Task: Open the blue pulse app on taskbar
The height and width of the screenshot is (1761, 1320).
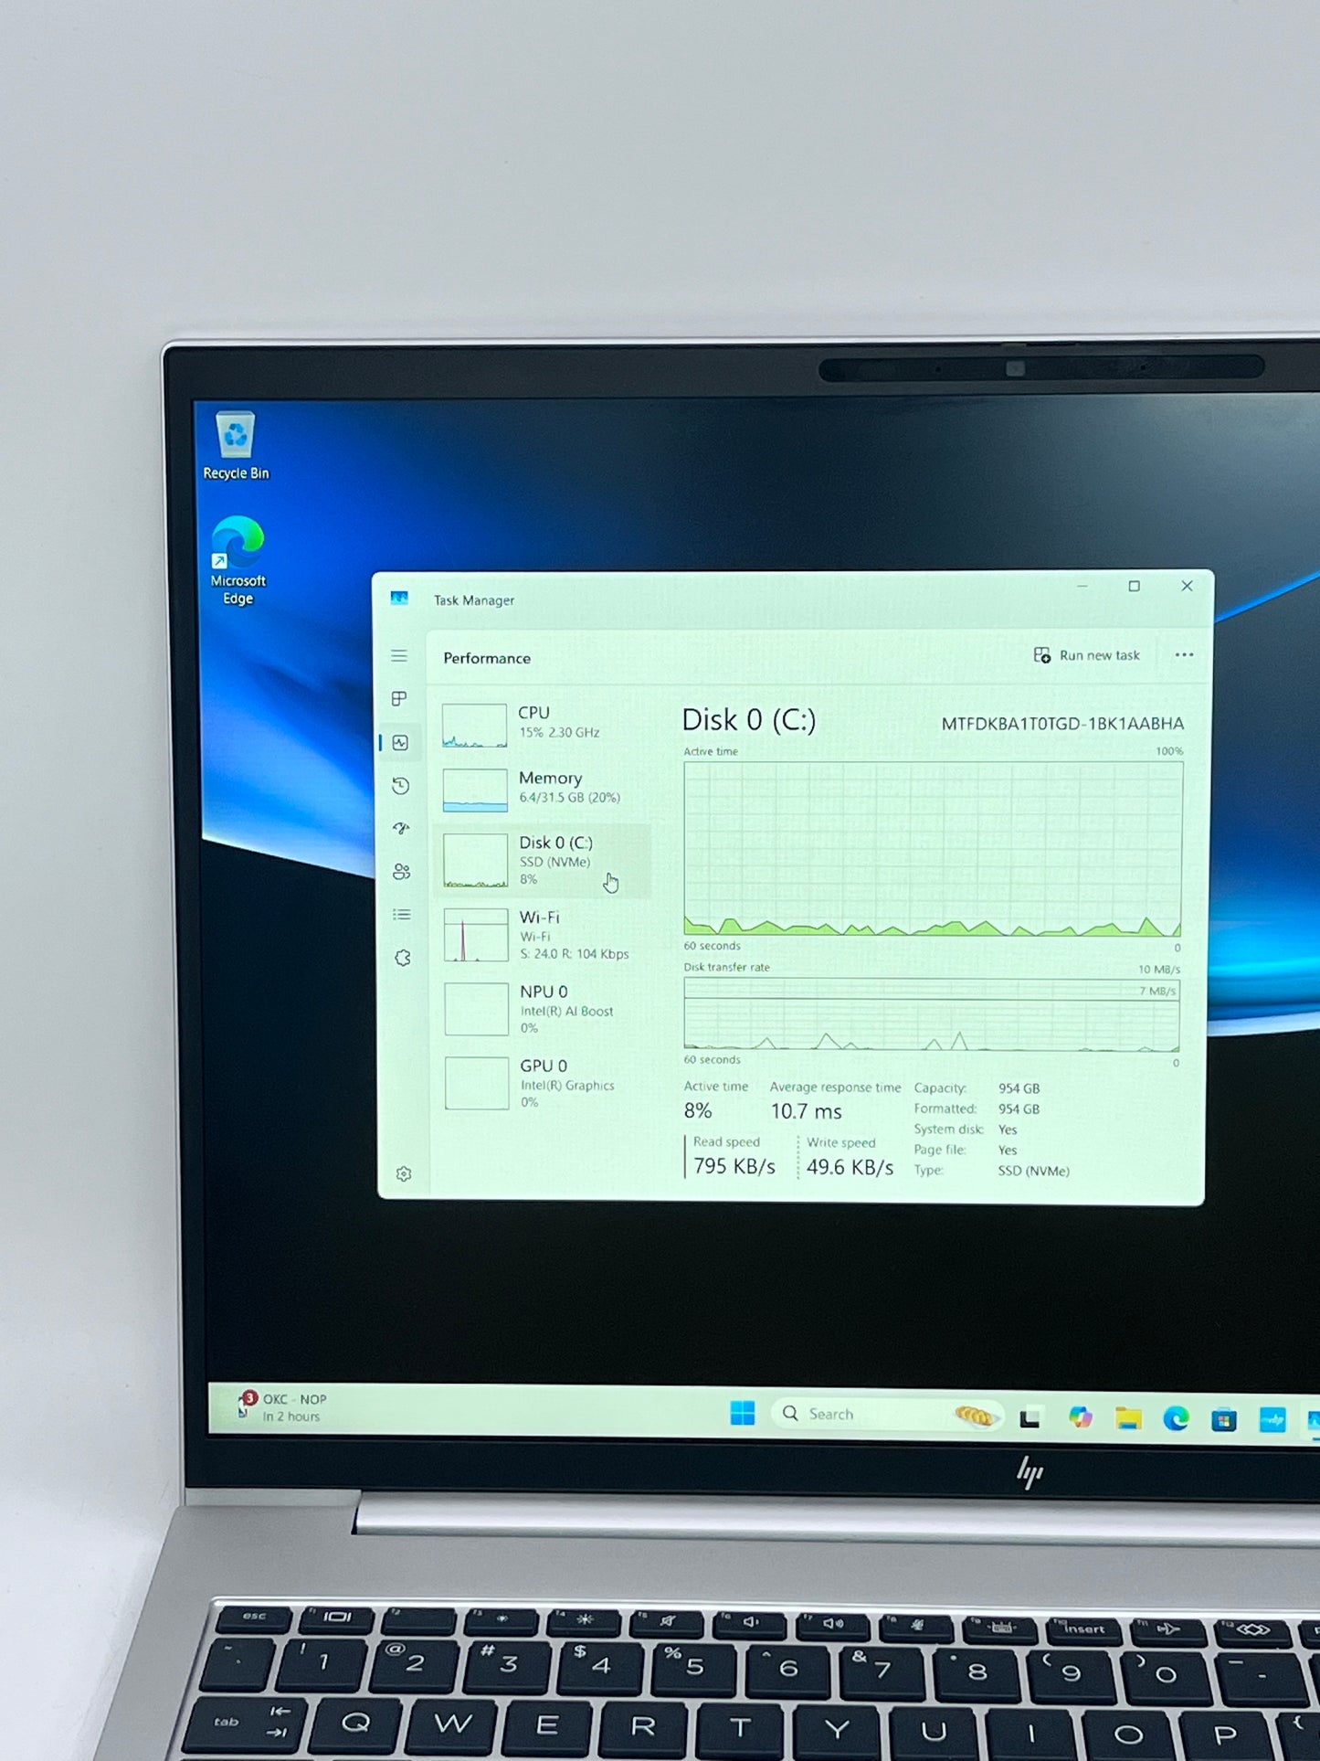Action: tap(1272, 1419)
